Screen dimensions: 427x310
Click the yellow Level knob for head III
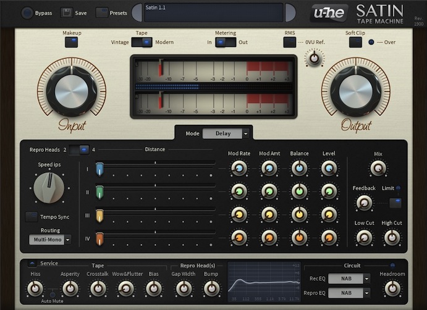click(x=329, y=215)
